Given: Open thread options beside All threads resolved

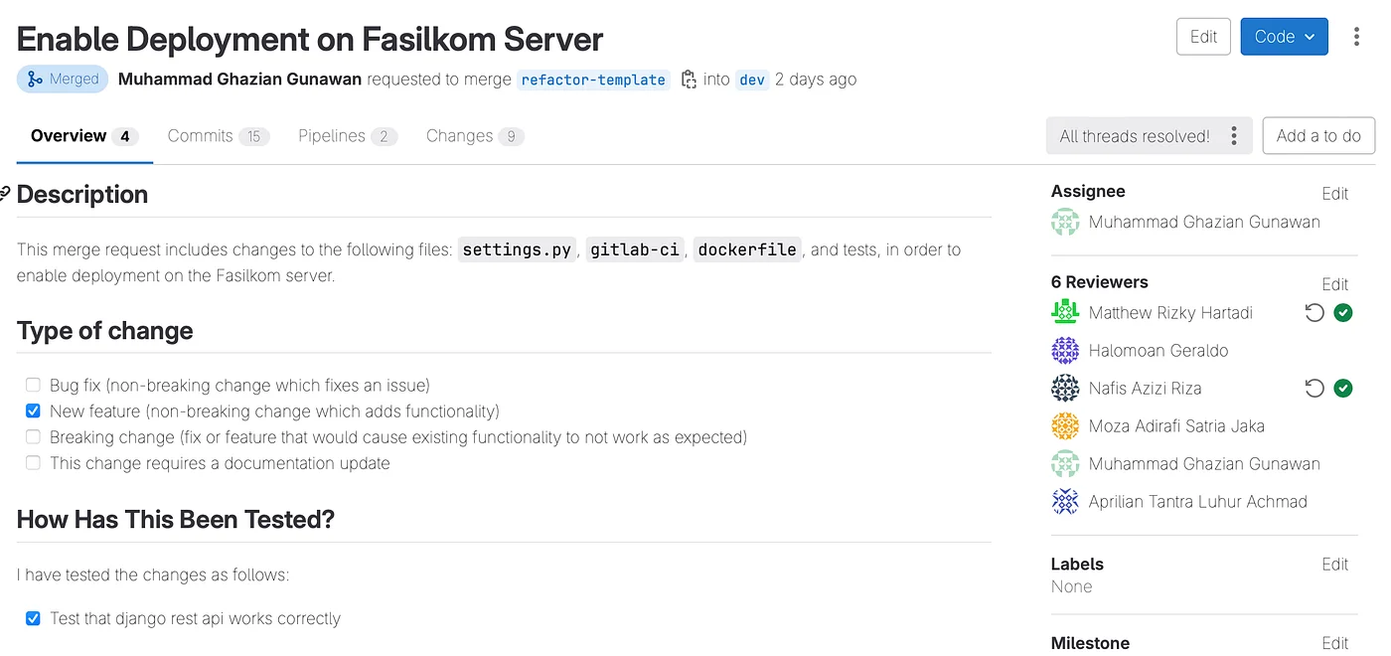Looking at the screenshot, I should 1234,136.
